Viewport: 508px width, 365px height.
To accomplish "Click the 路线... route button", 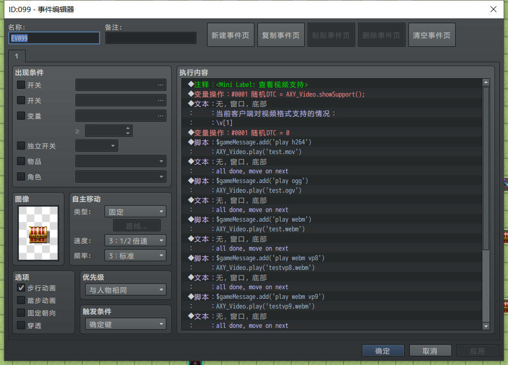I will point(137,225).
